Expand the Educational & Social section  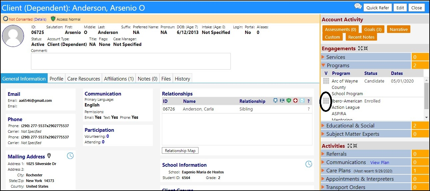click(x=366, y=125)
